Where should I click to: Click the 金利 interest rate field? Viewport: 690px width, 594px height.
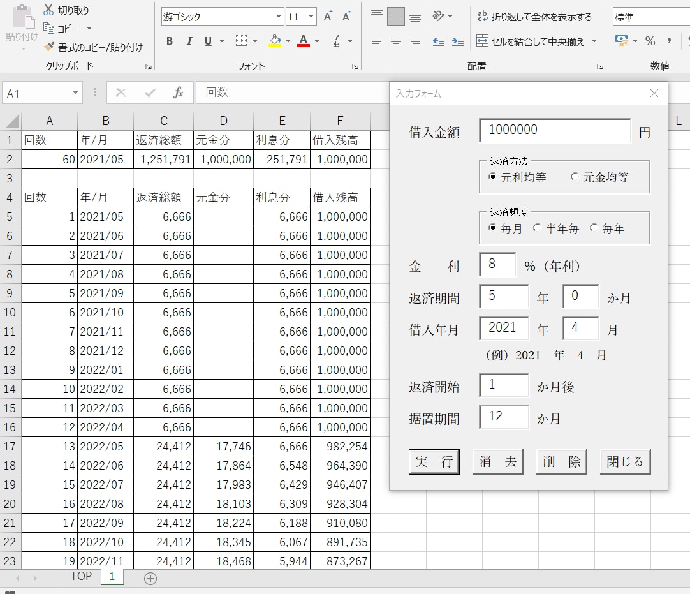(497, 264)
